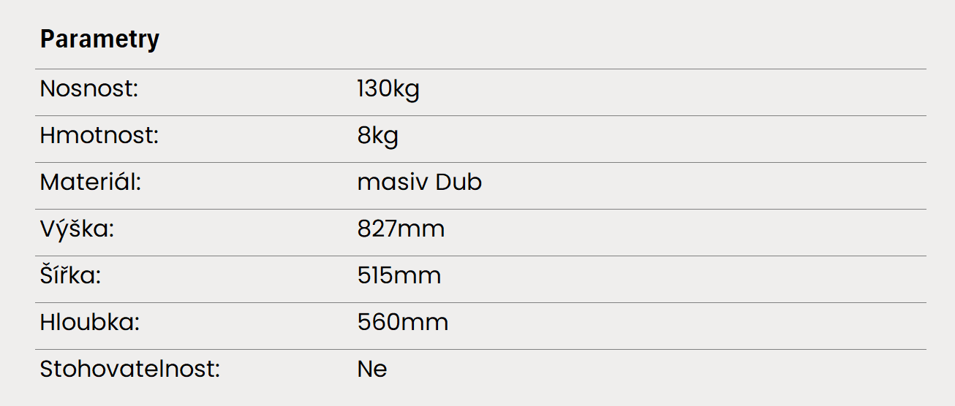The height and width of the screenshot is (406, 955).
Task: Click the 827mm height value
Action: [x=401, y=229]
